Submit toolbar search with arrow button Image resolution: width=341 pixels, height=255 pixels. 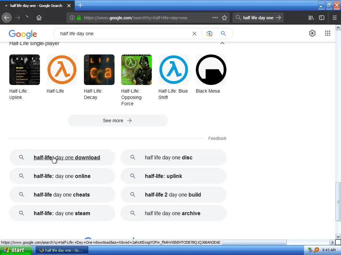(x=278, y=18)
